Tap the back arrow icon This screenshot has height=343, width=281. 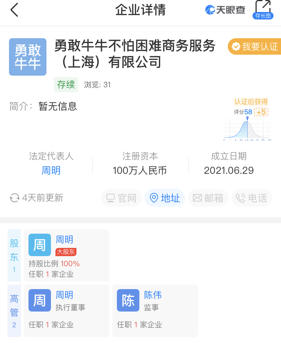coord(14,10)
